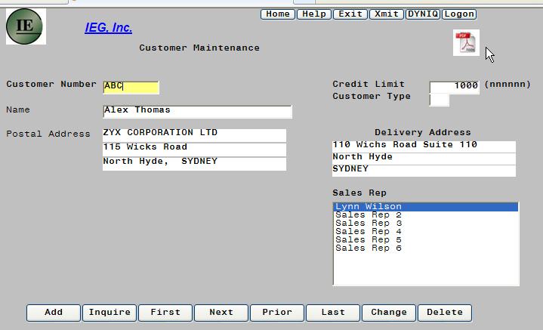Image resolution: width=543 pixels, height=330 pixels.
Task: Click the Inquire button
Action: [x=110, y=313]
